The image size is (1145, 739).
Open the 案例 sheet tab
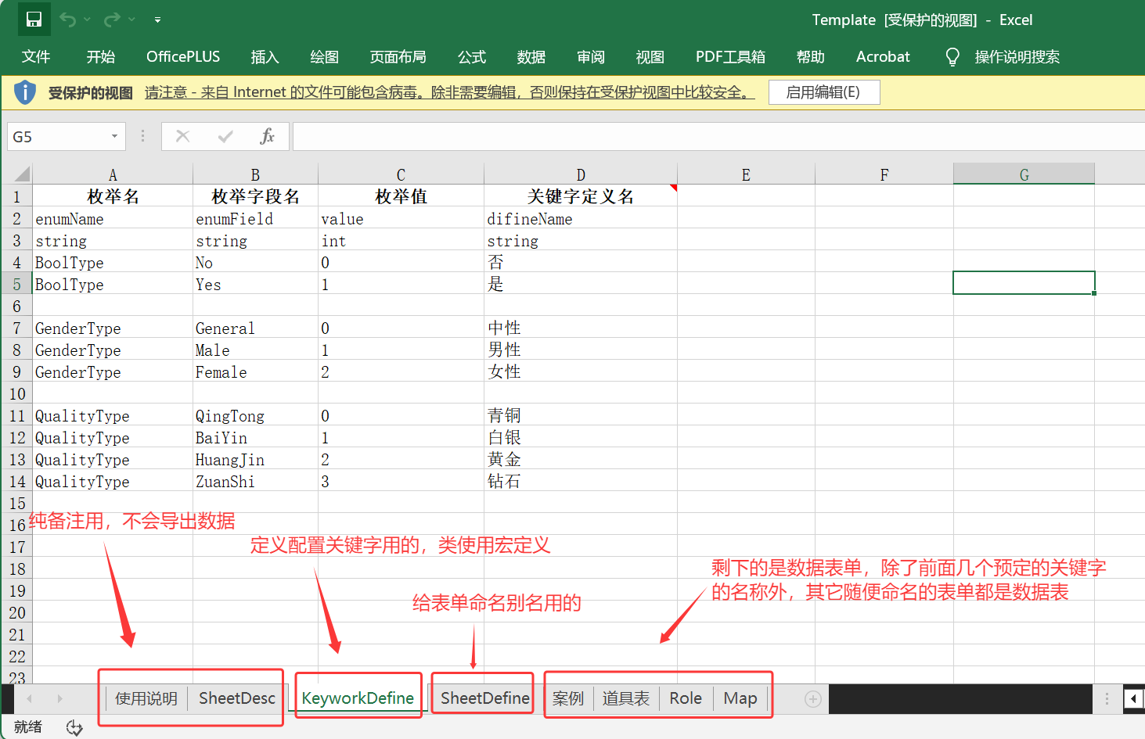[x=568, y=698]
